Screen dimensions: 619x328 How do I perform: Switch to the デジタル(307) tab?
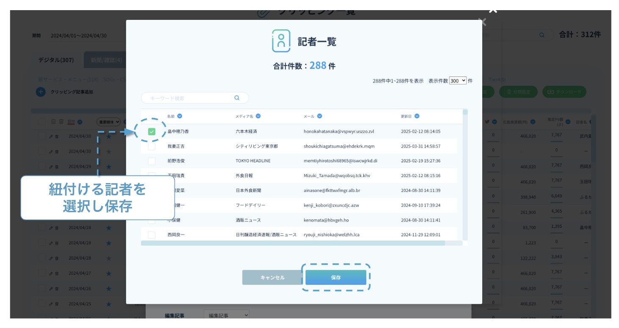[56, 60]
